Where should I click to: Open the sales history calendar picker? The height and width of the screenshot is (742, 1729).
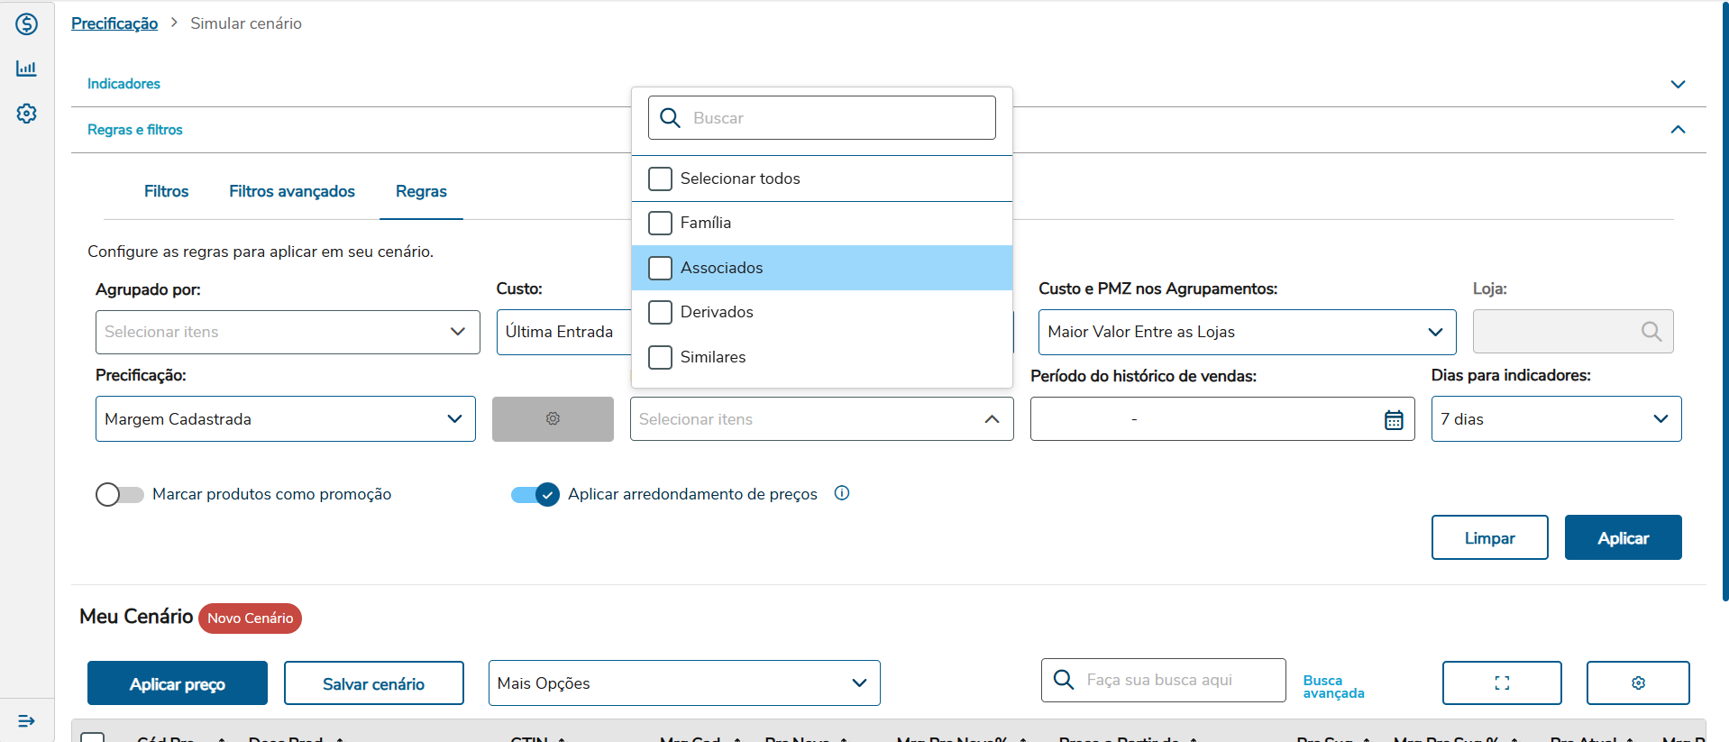click(1393, 419)
